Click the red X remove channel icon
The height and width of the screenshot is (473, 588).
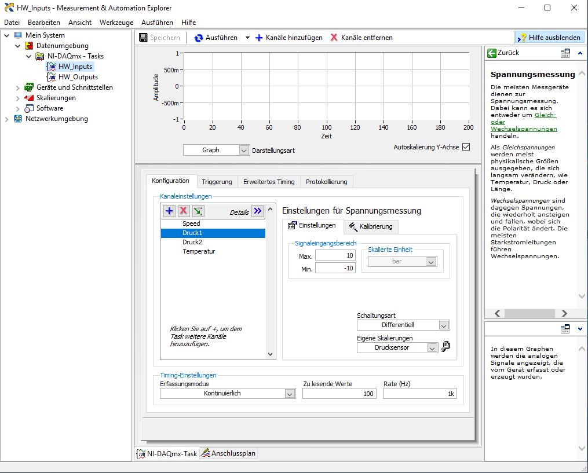point(184,211)
